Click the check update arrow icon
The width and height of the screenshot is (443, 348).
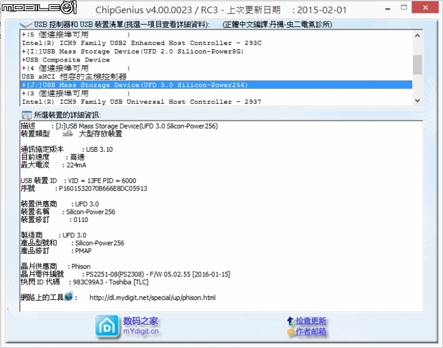pos(290,321)
